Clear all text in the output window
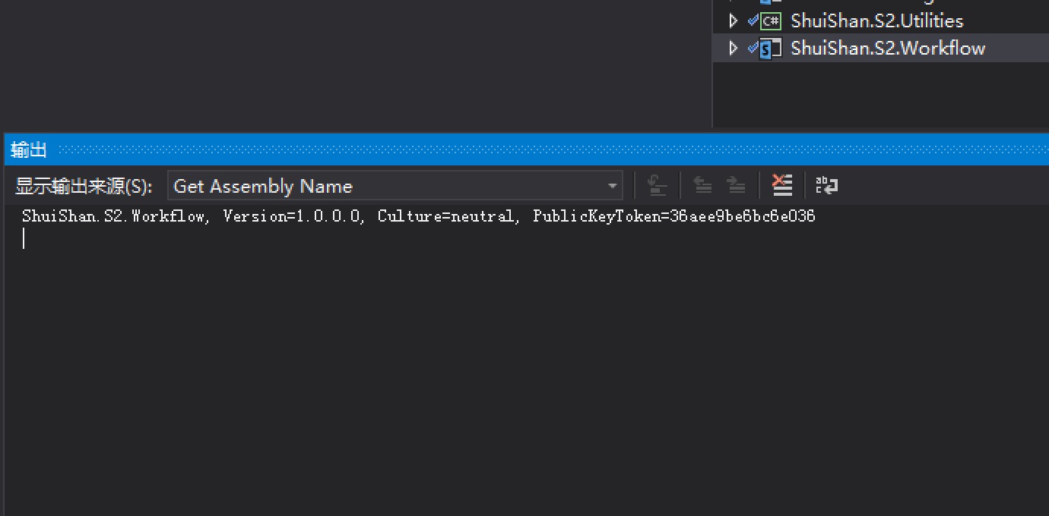Viewport: 1049px width, 516px height. (x=782, y=185)
